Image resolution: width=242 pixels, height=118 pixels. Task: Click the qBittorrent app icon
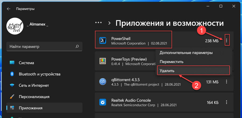103,82
